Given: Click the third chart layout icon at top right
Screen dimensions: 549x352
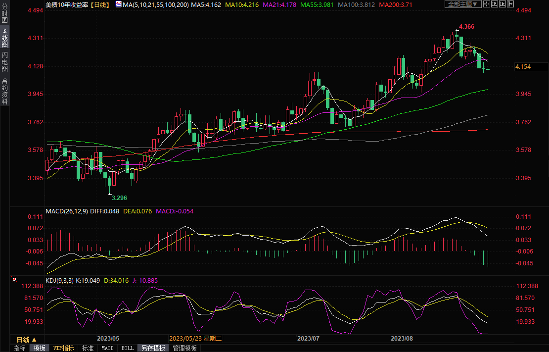Looking at the screenshot, I should pyautogui.click(x=502, y=4).
